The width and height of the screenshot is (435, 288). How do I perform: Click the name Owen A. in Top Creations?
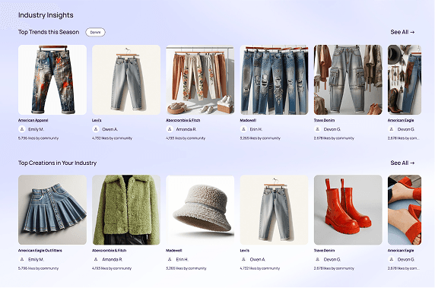tap(258, 259)
